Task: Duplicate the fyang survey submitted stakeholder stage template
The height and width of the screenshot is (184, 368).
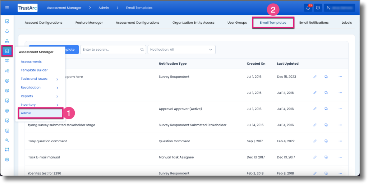Action: point(326,125)
